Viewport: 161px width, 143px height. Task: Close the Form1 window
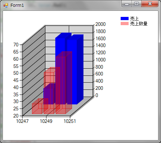(150, 4)
